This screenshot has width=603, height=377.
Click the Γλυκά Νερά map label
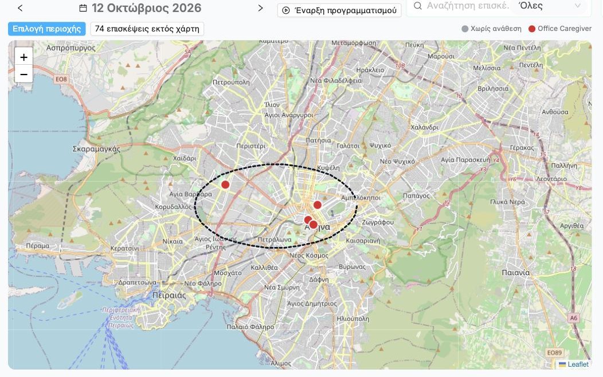(x=507, y=202)
